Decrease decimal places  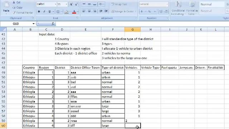(166, 11)
